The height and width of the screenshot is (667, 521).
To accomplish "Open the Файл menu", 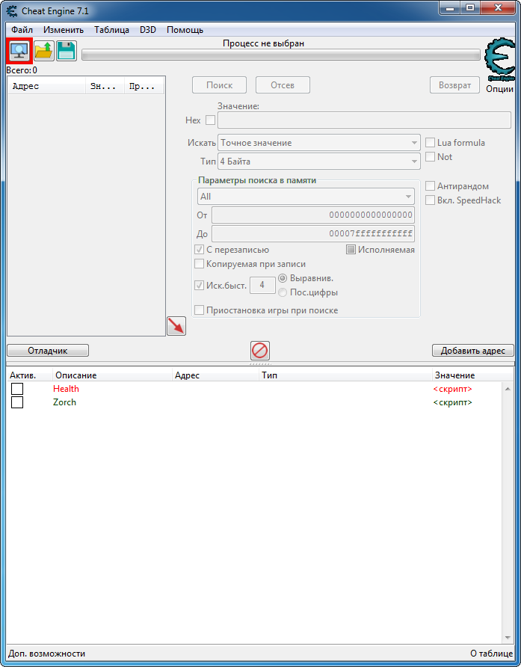I will (22, 30).
